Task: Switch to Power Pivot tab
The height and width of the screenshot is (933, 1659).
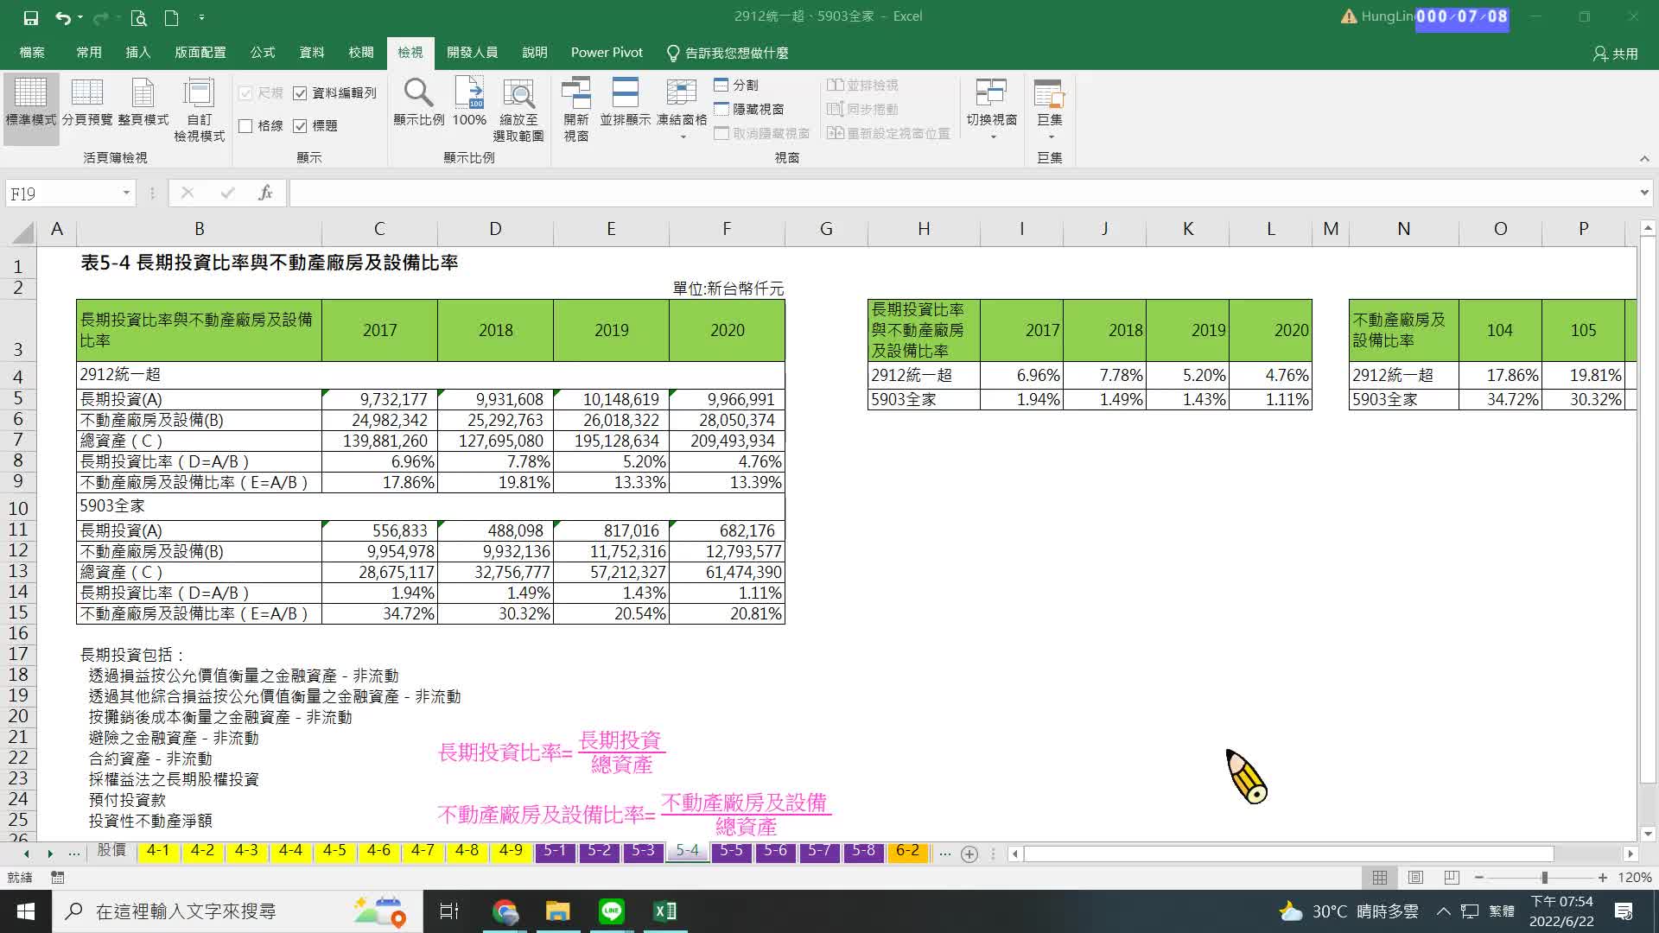Action: (x=607, y=53)
